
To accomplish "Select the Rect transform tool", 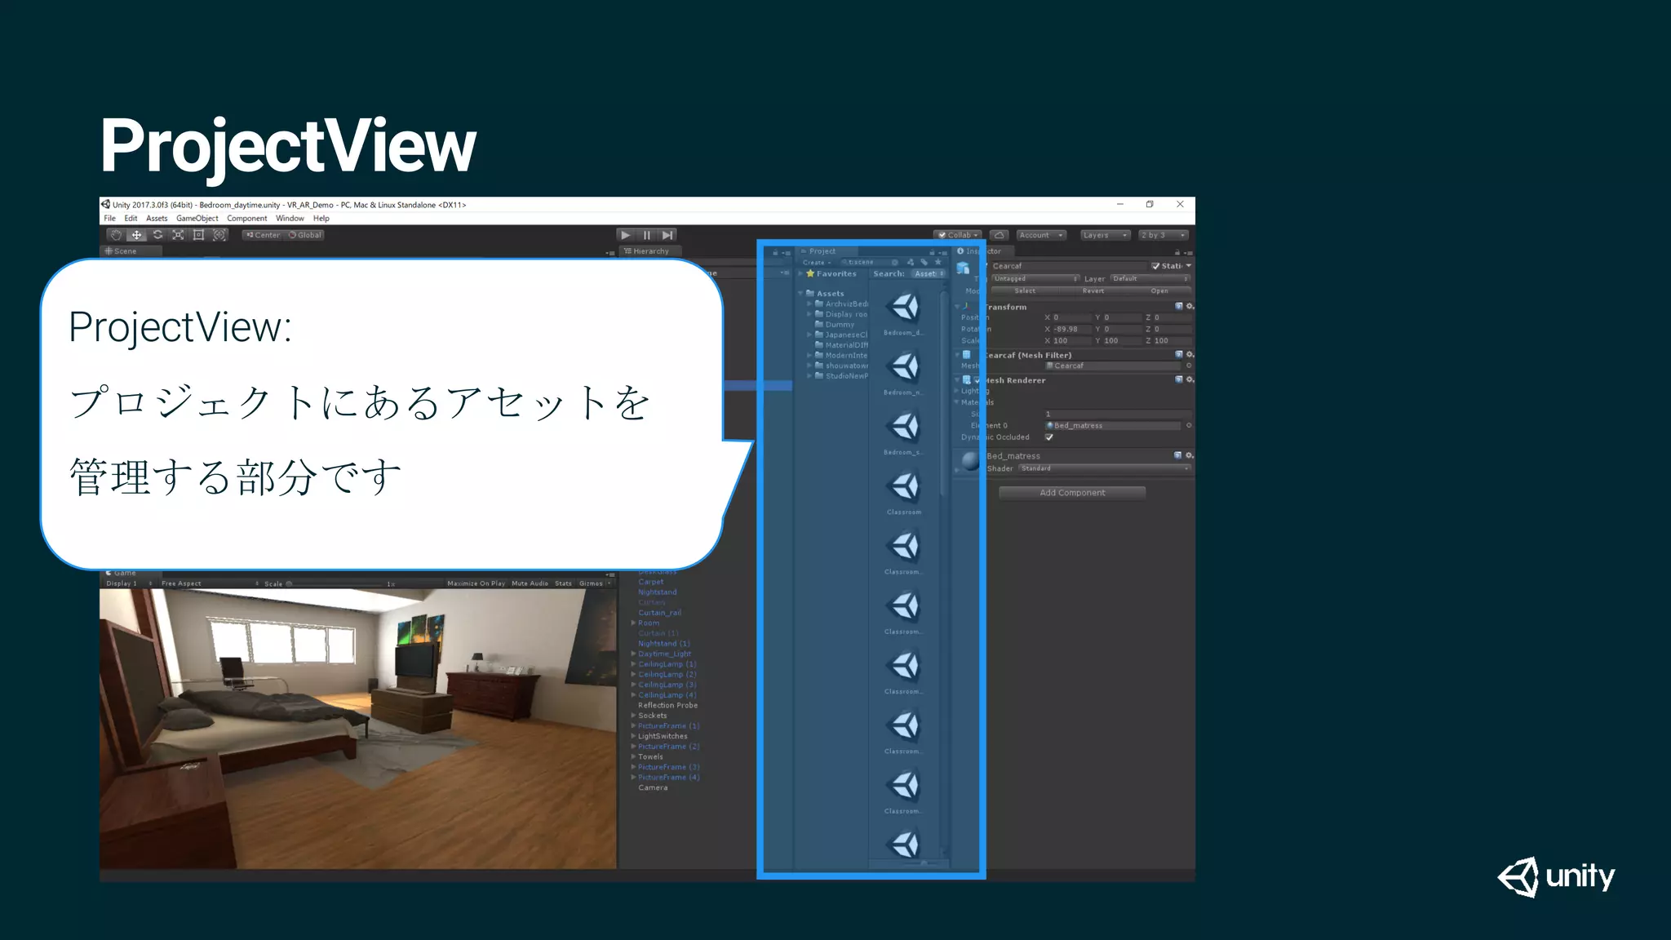I will 198,235.
